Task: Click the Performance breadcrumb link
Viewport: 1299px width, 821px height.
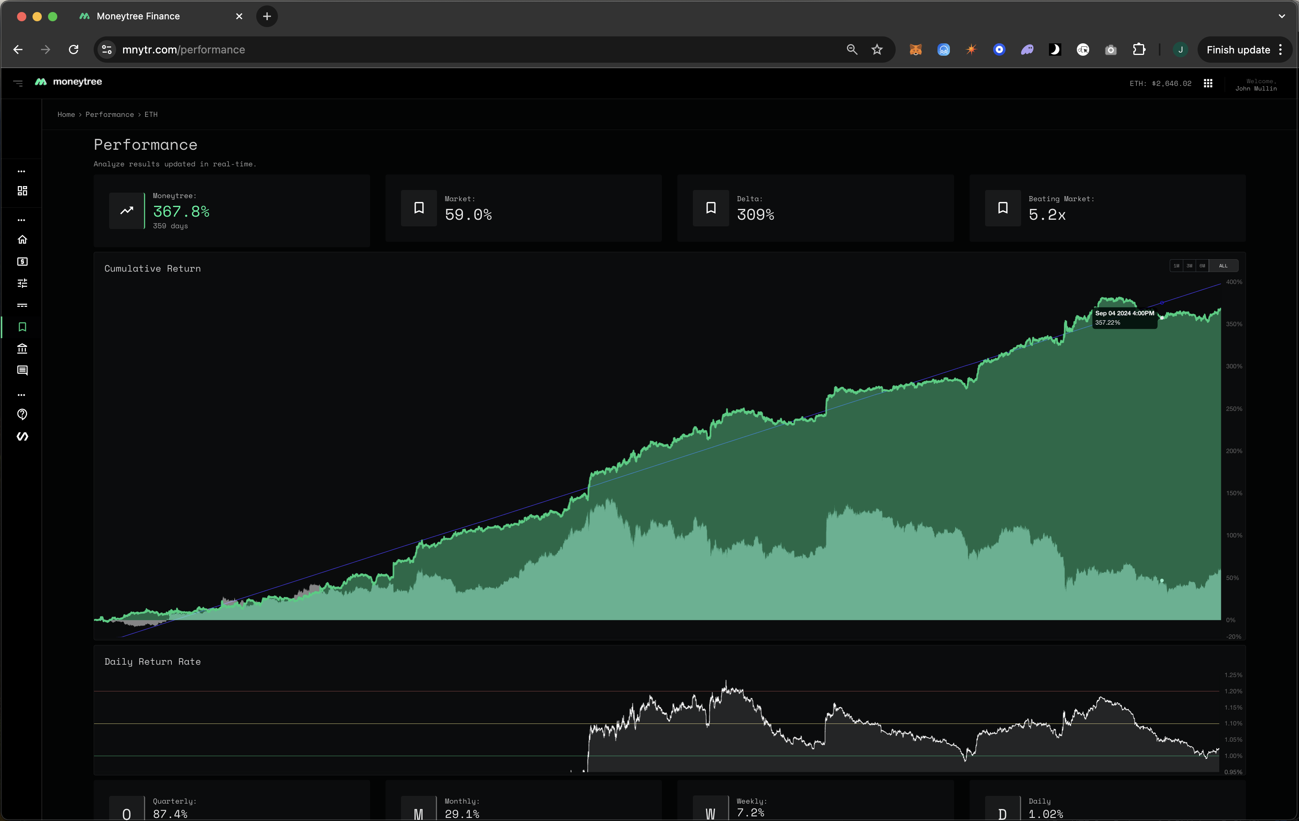Action: tap(110, 114)
